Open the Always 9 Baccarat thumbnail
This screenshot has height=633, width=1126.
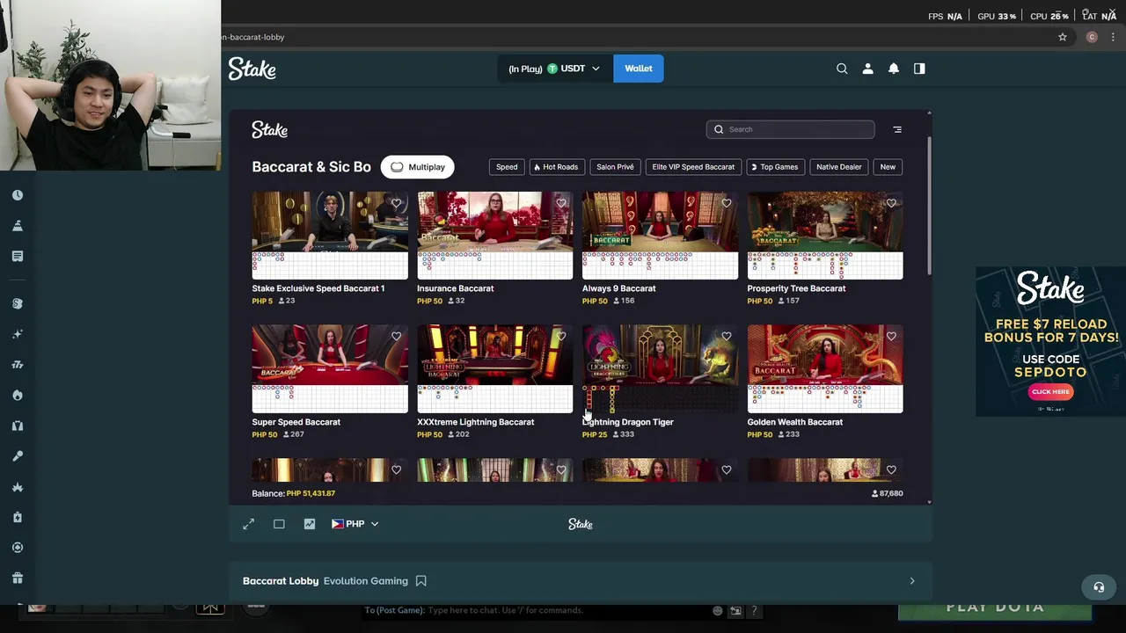(x=660, y=236)
